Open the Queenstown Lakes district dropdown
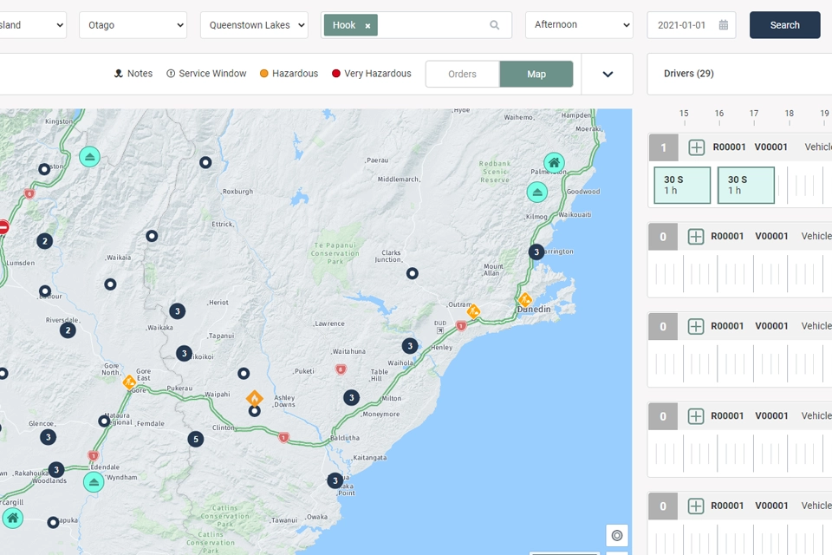 point(253,25)
